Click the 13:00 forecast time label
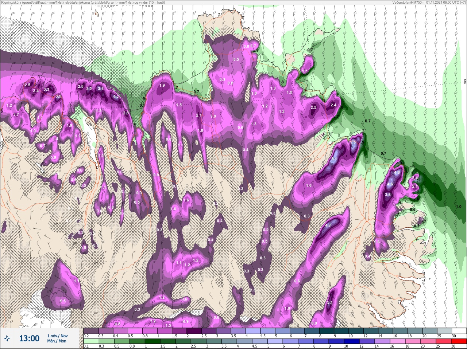The image size is (467, 349). (29, 338)
